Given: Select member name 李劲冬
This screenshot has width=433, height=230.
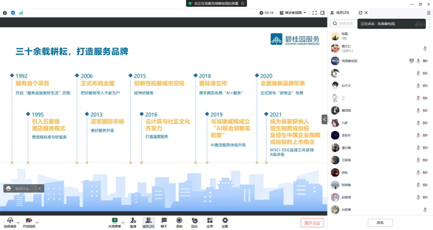Looking at the screenshot, I should point(346,135).
